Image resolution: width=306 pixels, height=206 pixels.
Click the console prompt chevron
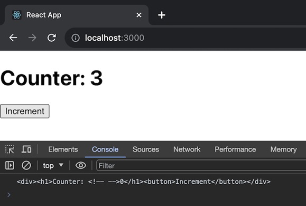(8, 195)
